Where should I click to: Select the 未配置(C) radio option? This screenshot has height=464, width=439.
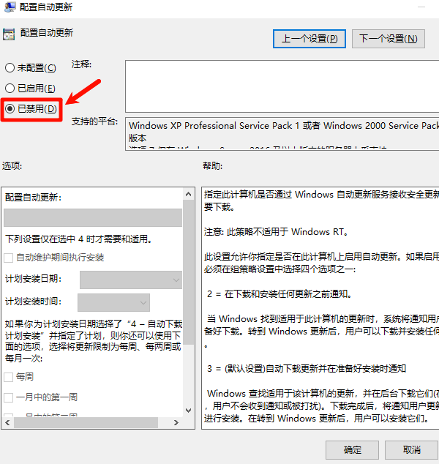pos(31,68)
